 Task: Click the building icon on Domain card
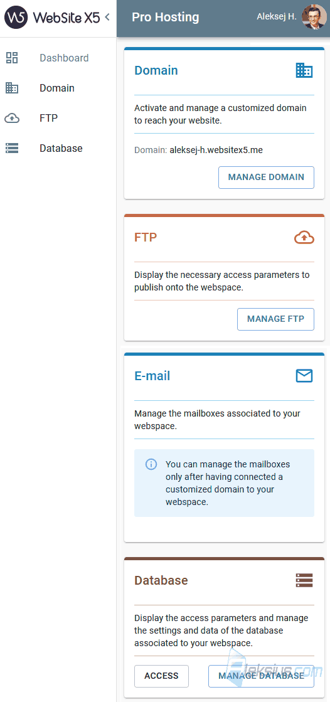pyautogui.click(x=304, y=71)
